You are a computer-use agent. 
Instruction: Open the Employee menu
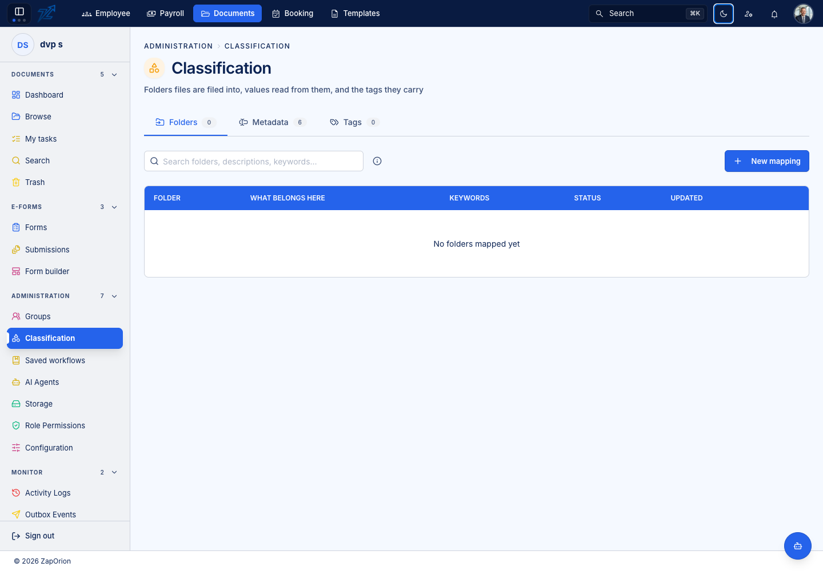106,14
